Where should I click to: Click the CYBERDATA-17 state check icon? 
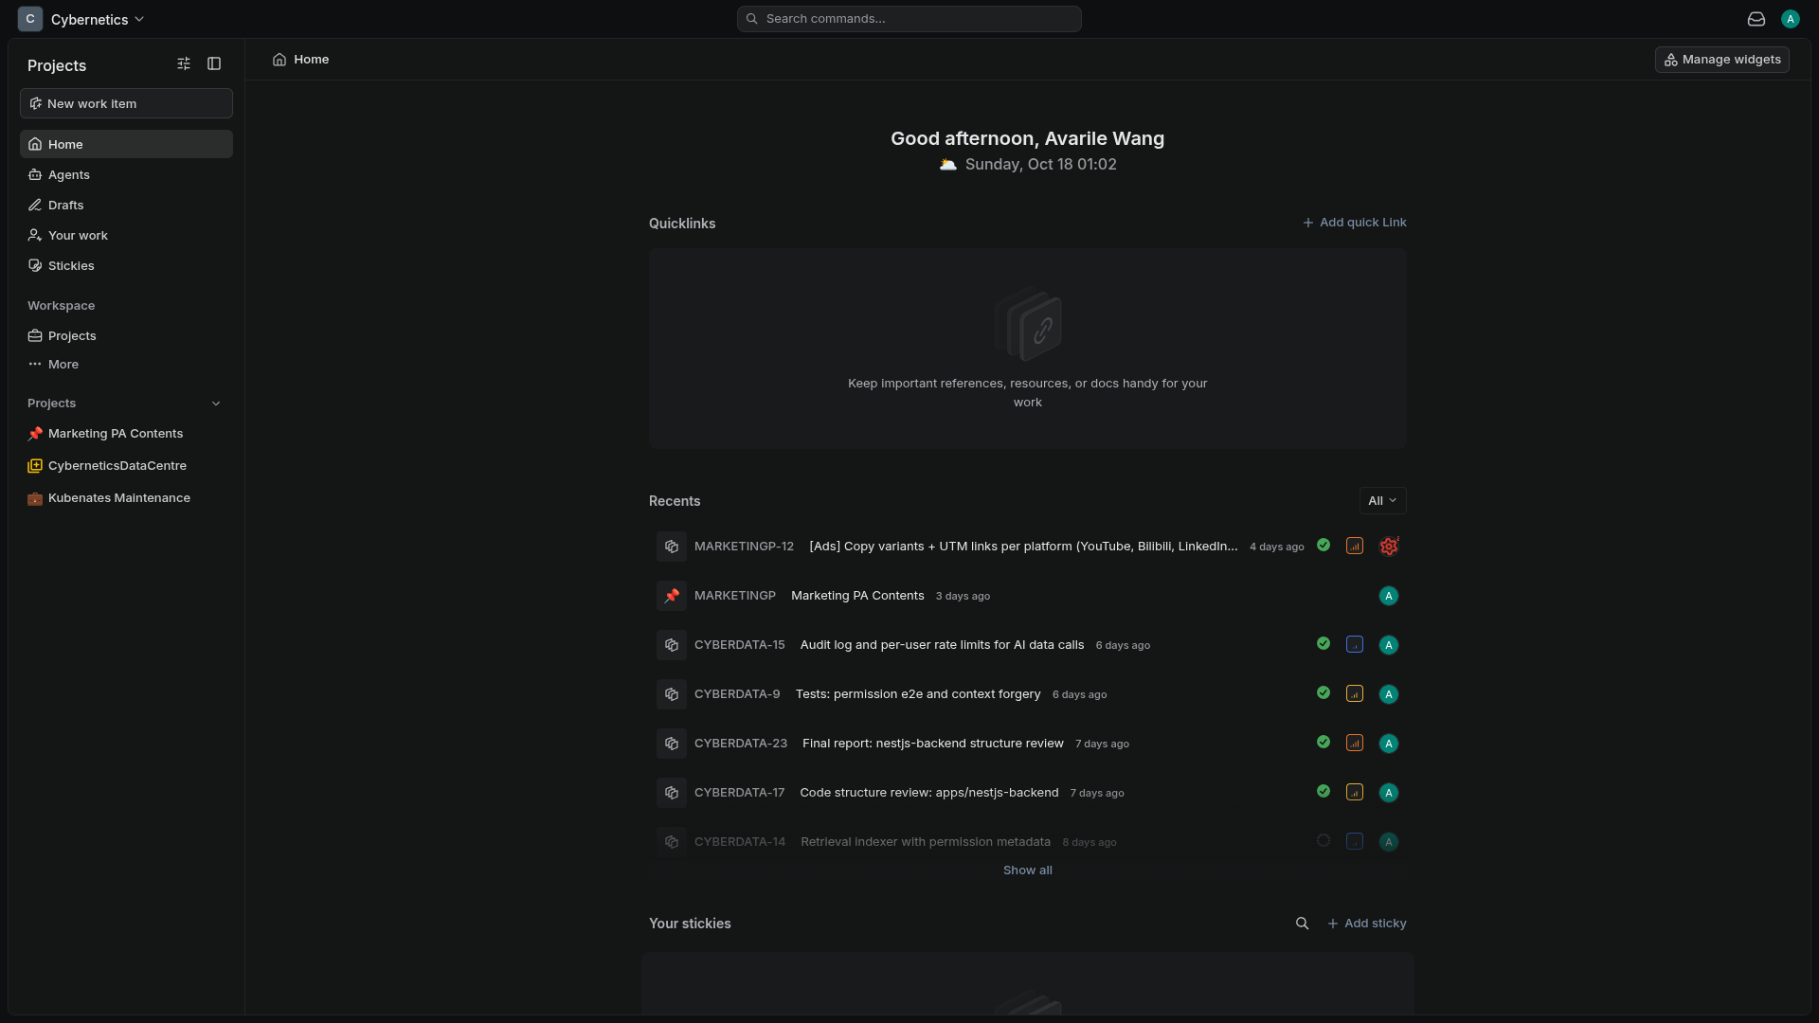[x=1324, y=792]
